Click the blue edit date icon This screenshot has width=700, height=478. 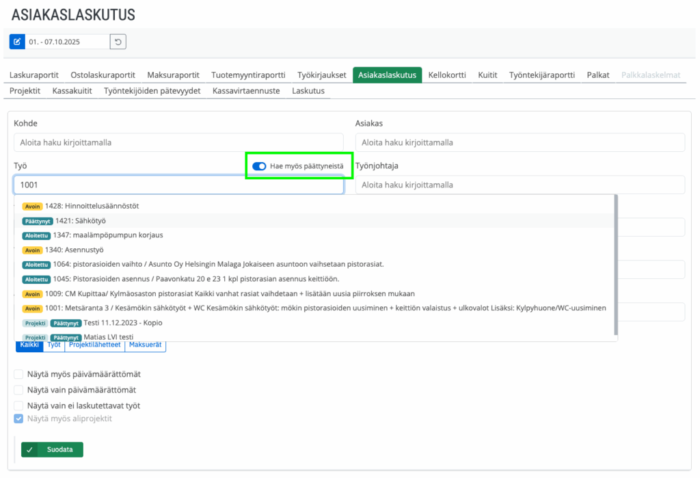(x=17, y=42)
